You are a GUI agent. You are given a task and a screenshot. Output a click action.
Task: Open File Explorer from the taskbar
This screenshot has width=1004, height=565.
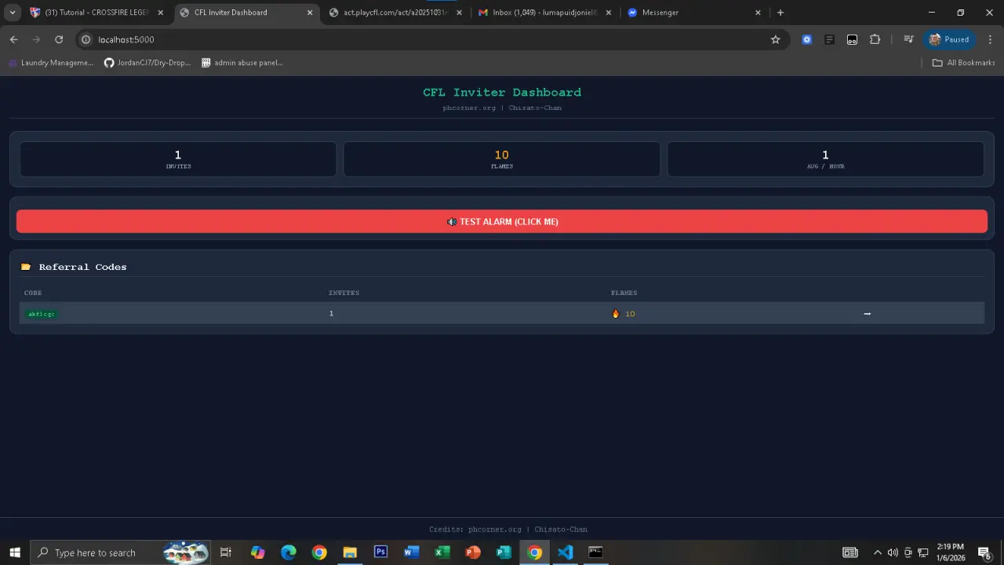pyautogui.click(x=350, y=552)
